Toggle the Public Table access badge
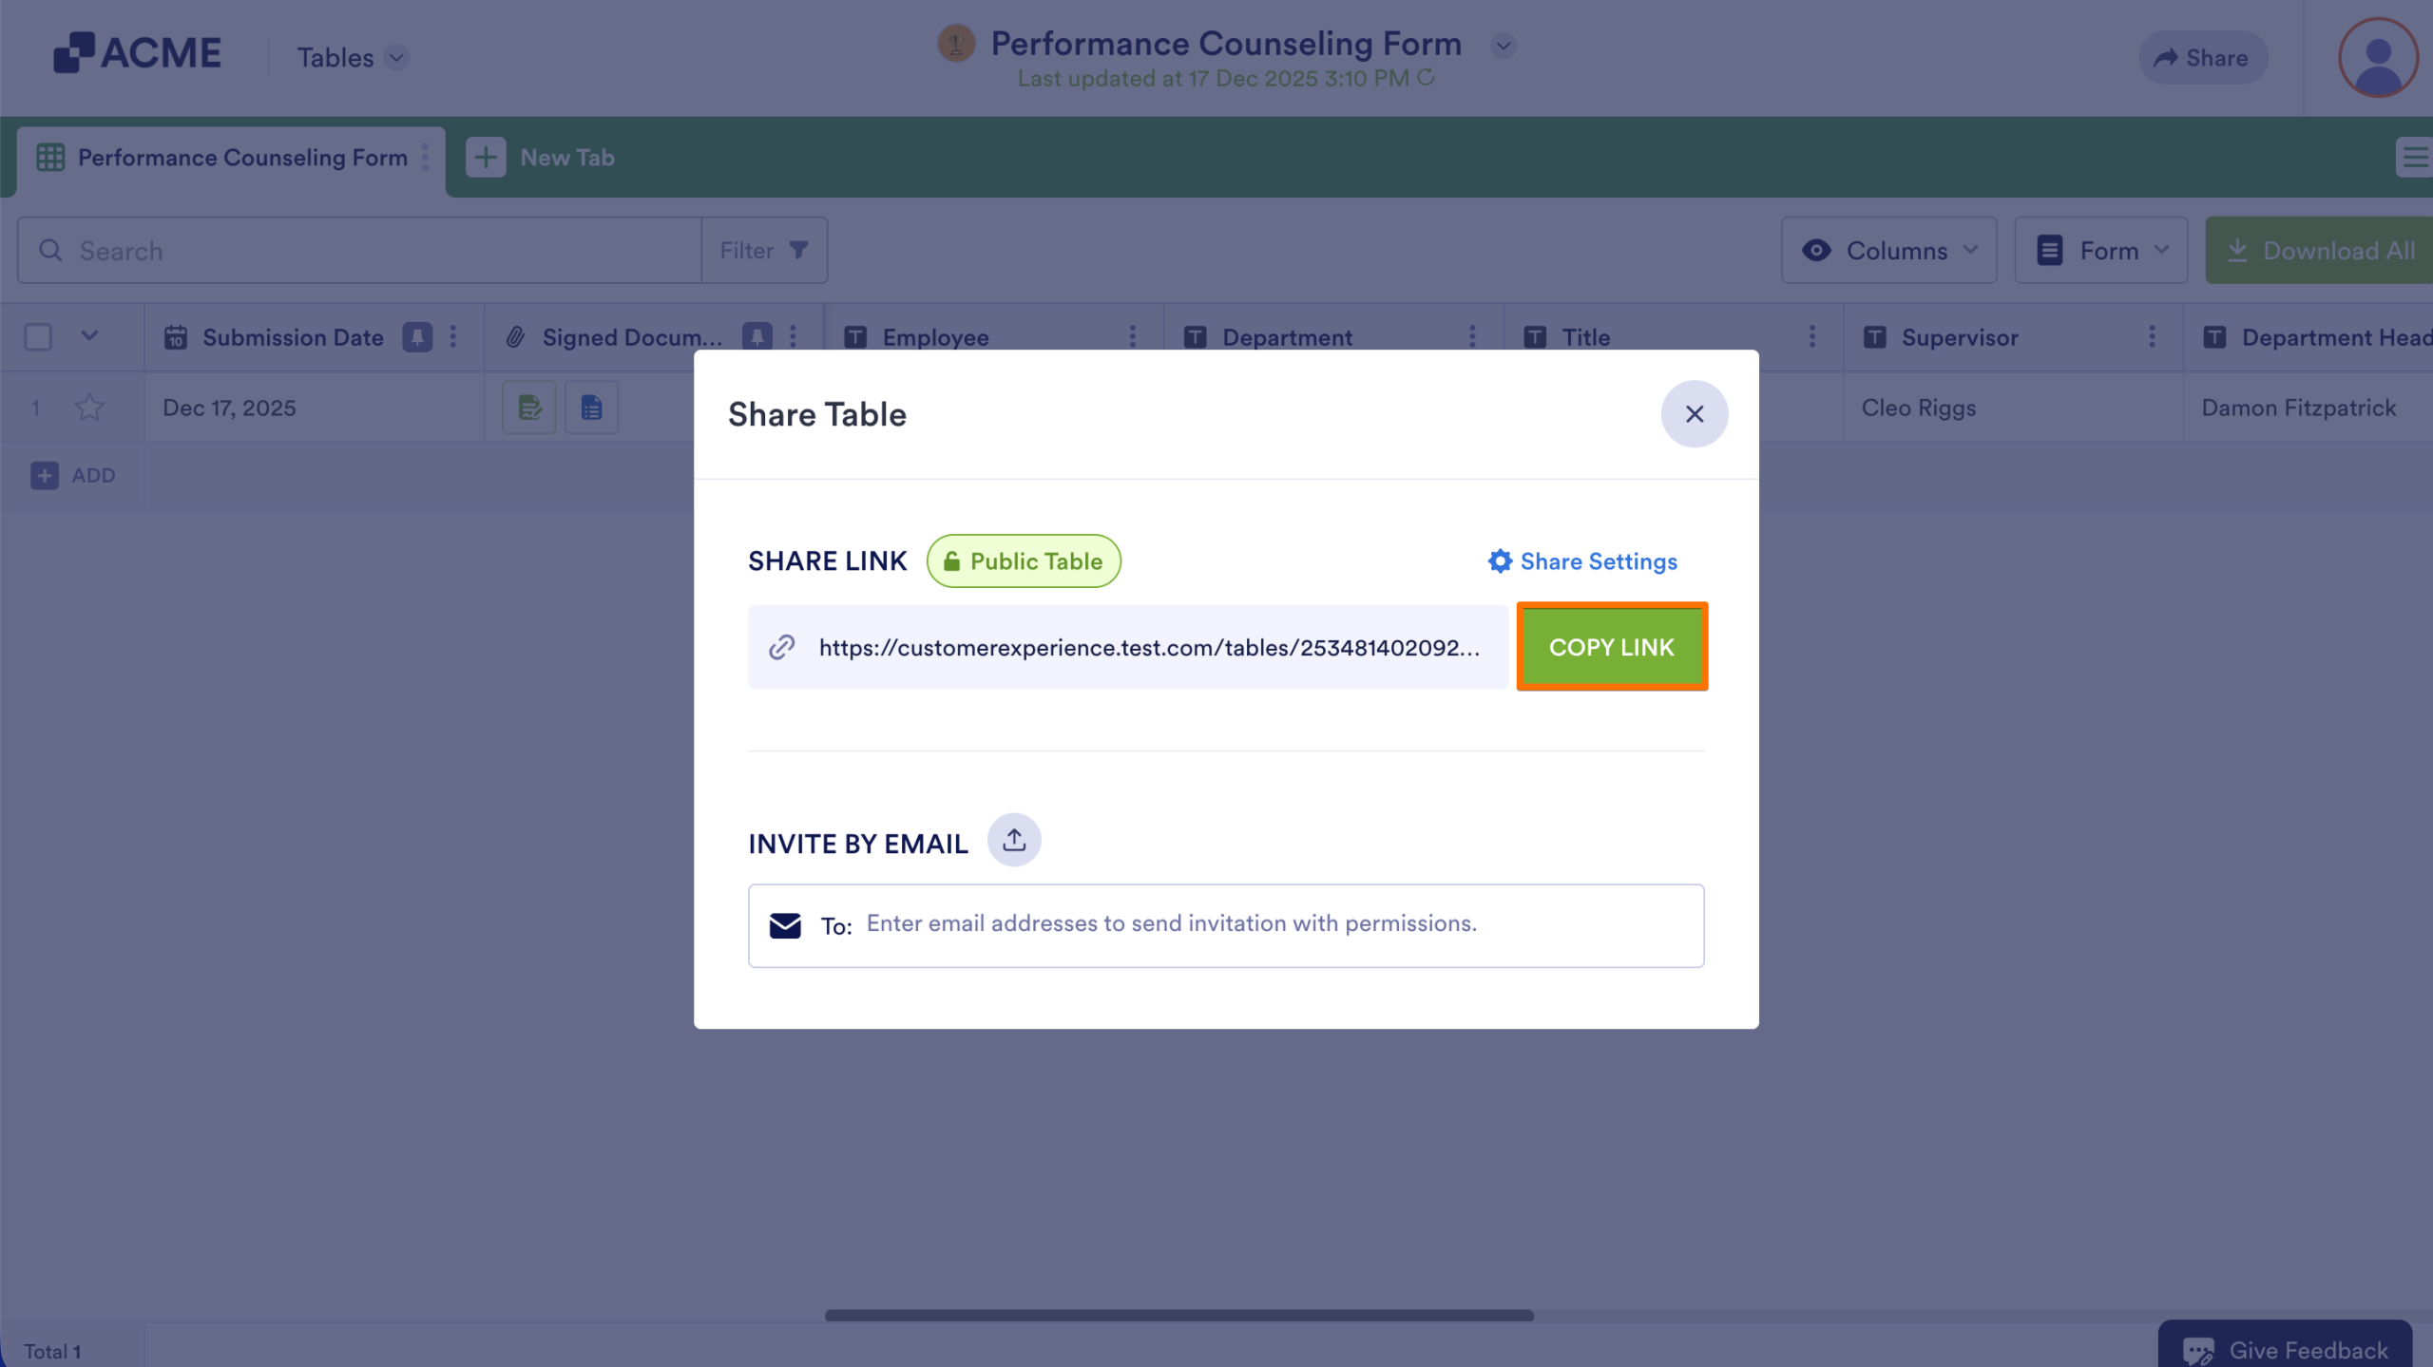2433x1367 pixels. point(1024,560)
